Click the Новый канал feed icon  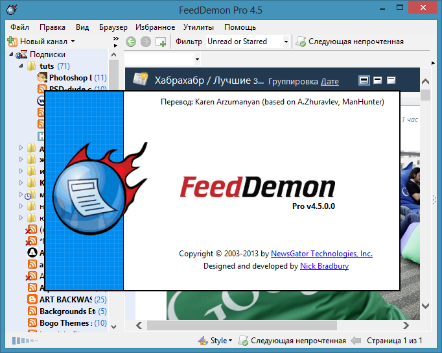[x=12, y=42]
